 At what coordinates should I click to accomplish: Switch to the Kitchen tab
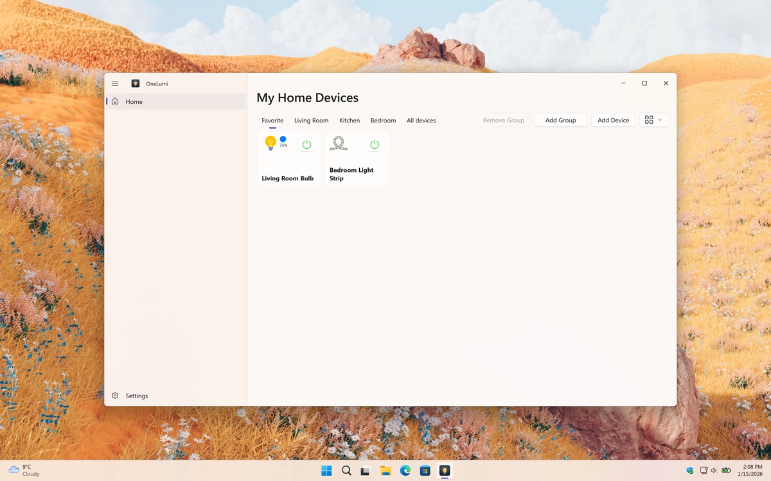coord(349,120)
